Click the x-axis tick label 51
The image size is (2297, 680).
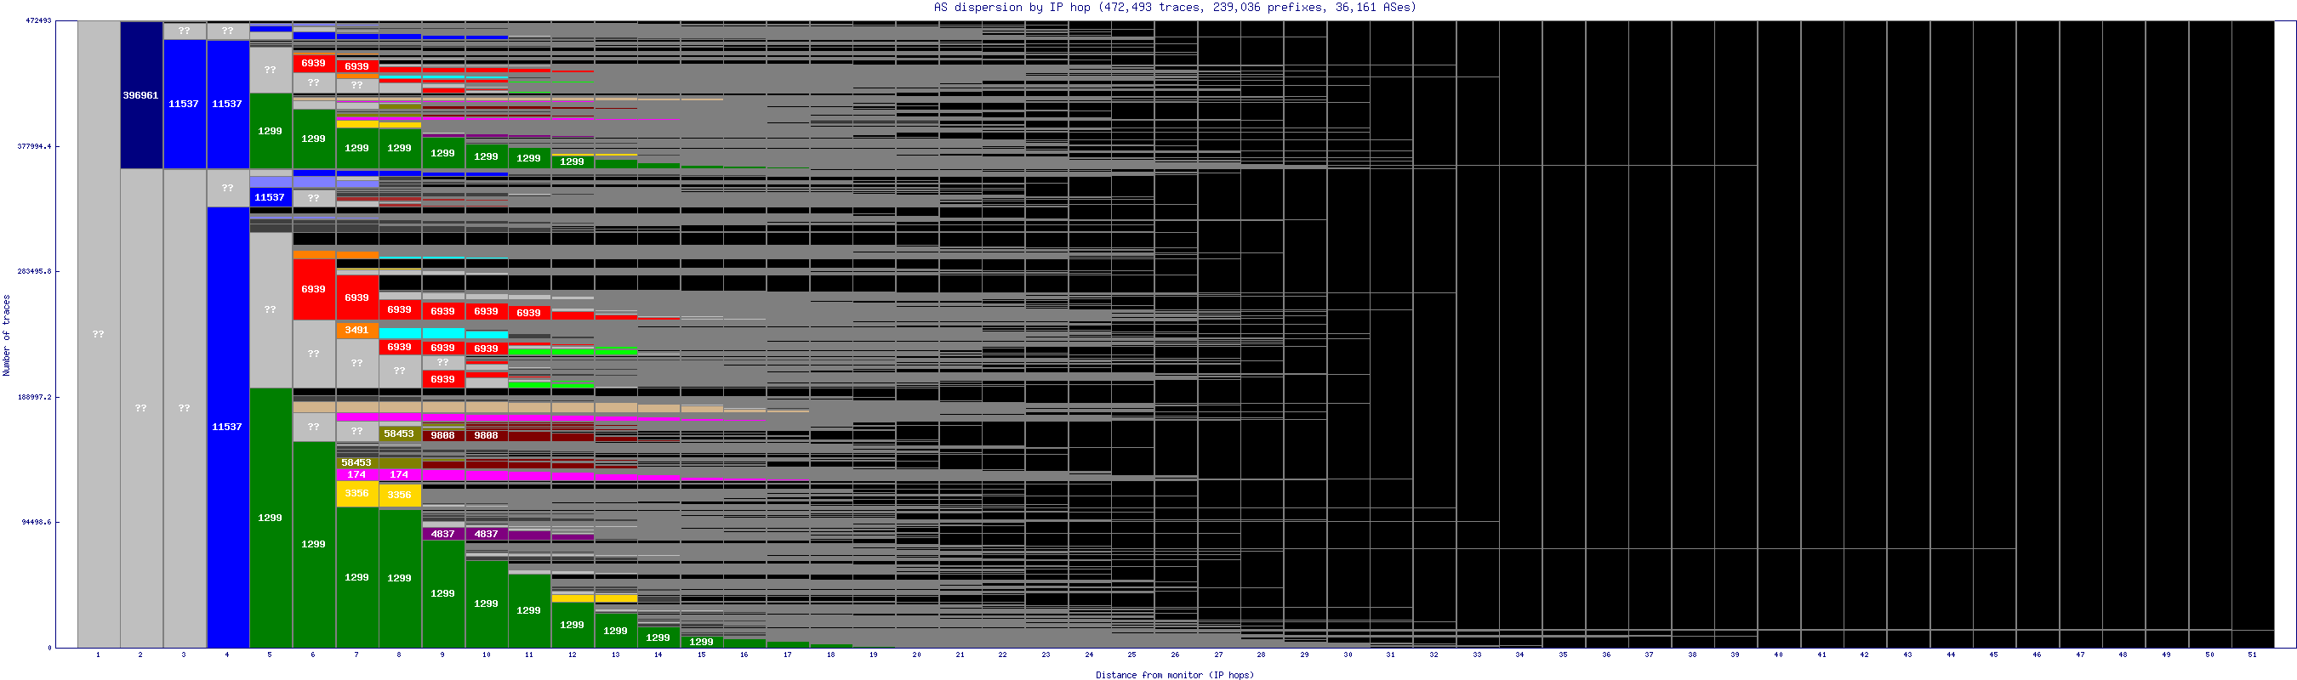pos(2252,654)
